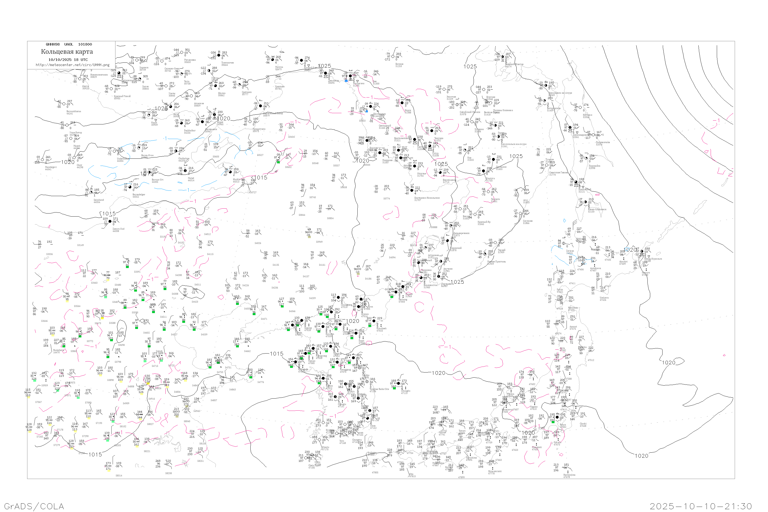This screenshot has width=768, height=512.
Task: Click the header code "QHHH98 UAOL 101800"
Action: click(69, 44)
